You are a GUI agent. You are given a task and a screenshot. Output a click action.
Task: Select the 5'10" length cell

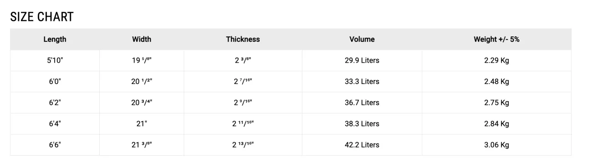point(55,61)
